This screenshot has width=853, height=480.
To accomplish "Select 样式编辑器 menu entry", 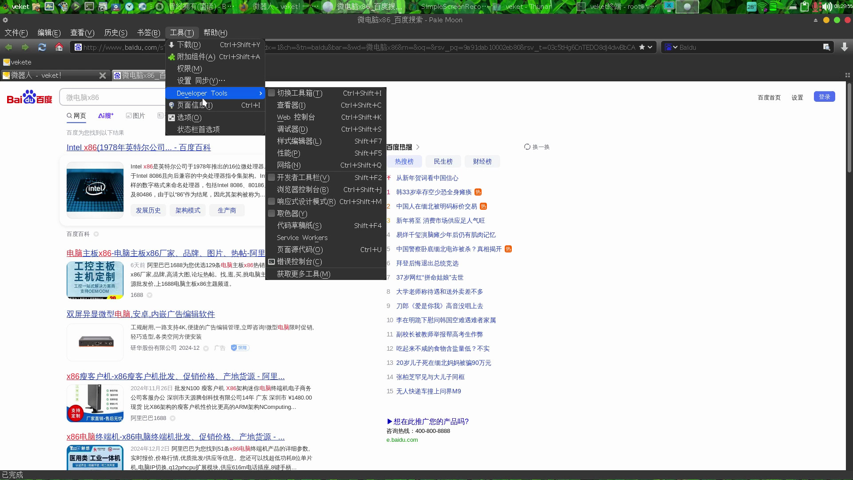I will (x=326, y=141).
